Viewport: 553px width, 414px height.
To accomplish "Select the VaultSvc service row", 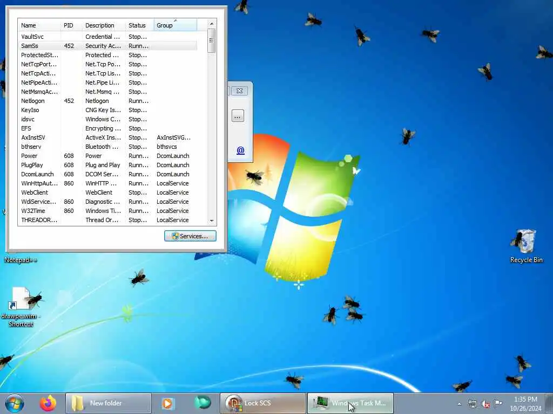I will pyautogui.click(x=107, y=37).
